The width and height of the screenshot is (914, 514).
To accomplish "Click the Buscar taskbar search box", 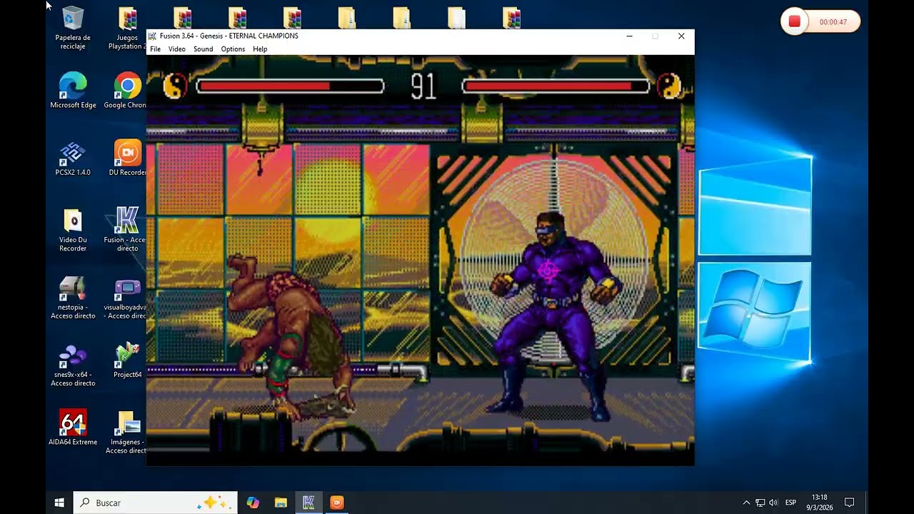I will (x=156, y=503).
